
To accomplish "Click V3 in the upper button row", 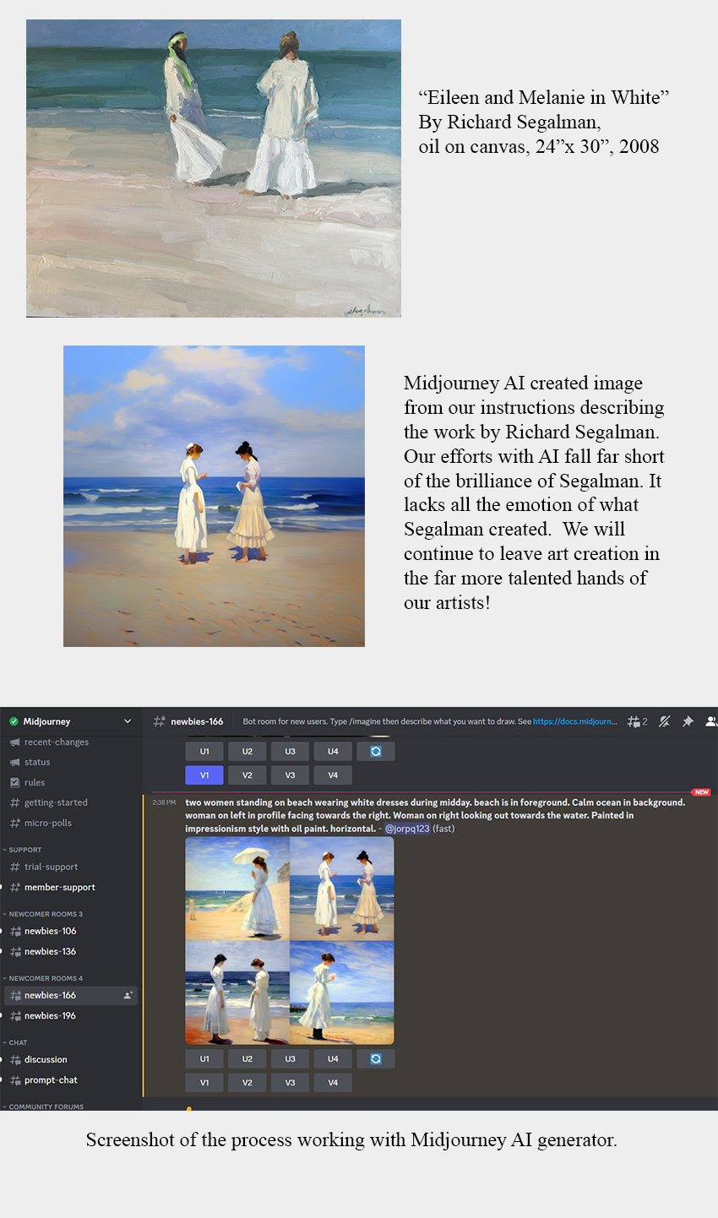I will click(x=291, y=775).
